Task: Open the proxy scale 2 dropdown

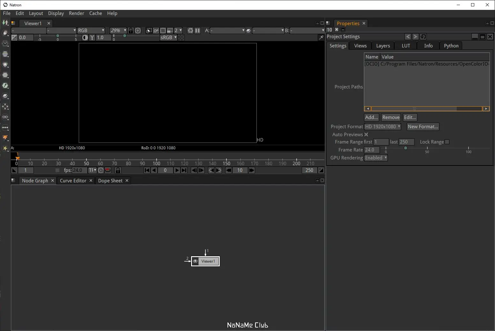Action: [x=178, y=31]
